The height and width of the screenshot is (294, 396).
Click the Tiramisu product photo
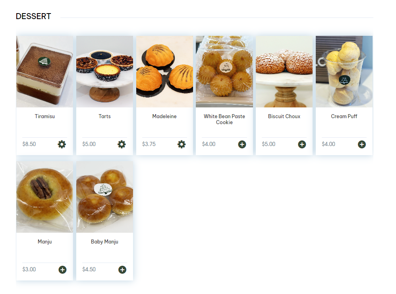point(45,72)
